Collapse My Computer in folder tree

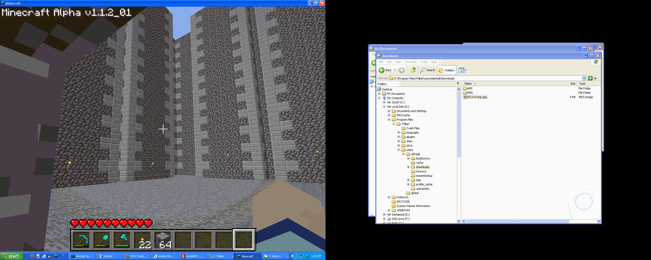[x=379, y=98]
